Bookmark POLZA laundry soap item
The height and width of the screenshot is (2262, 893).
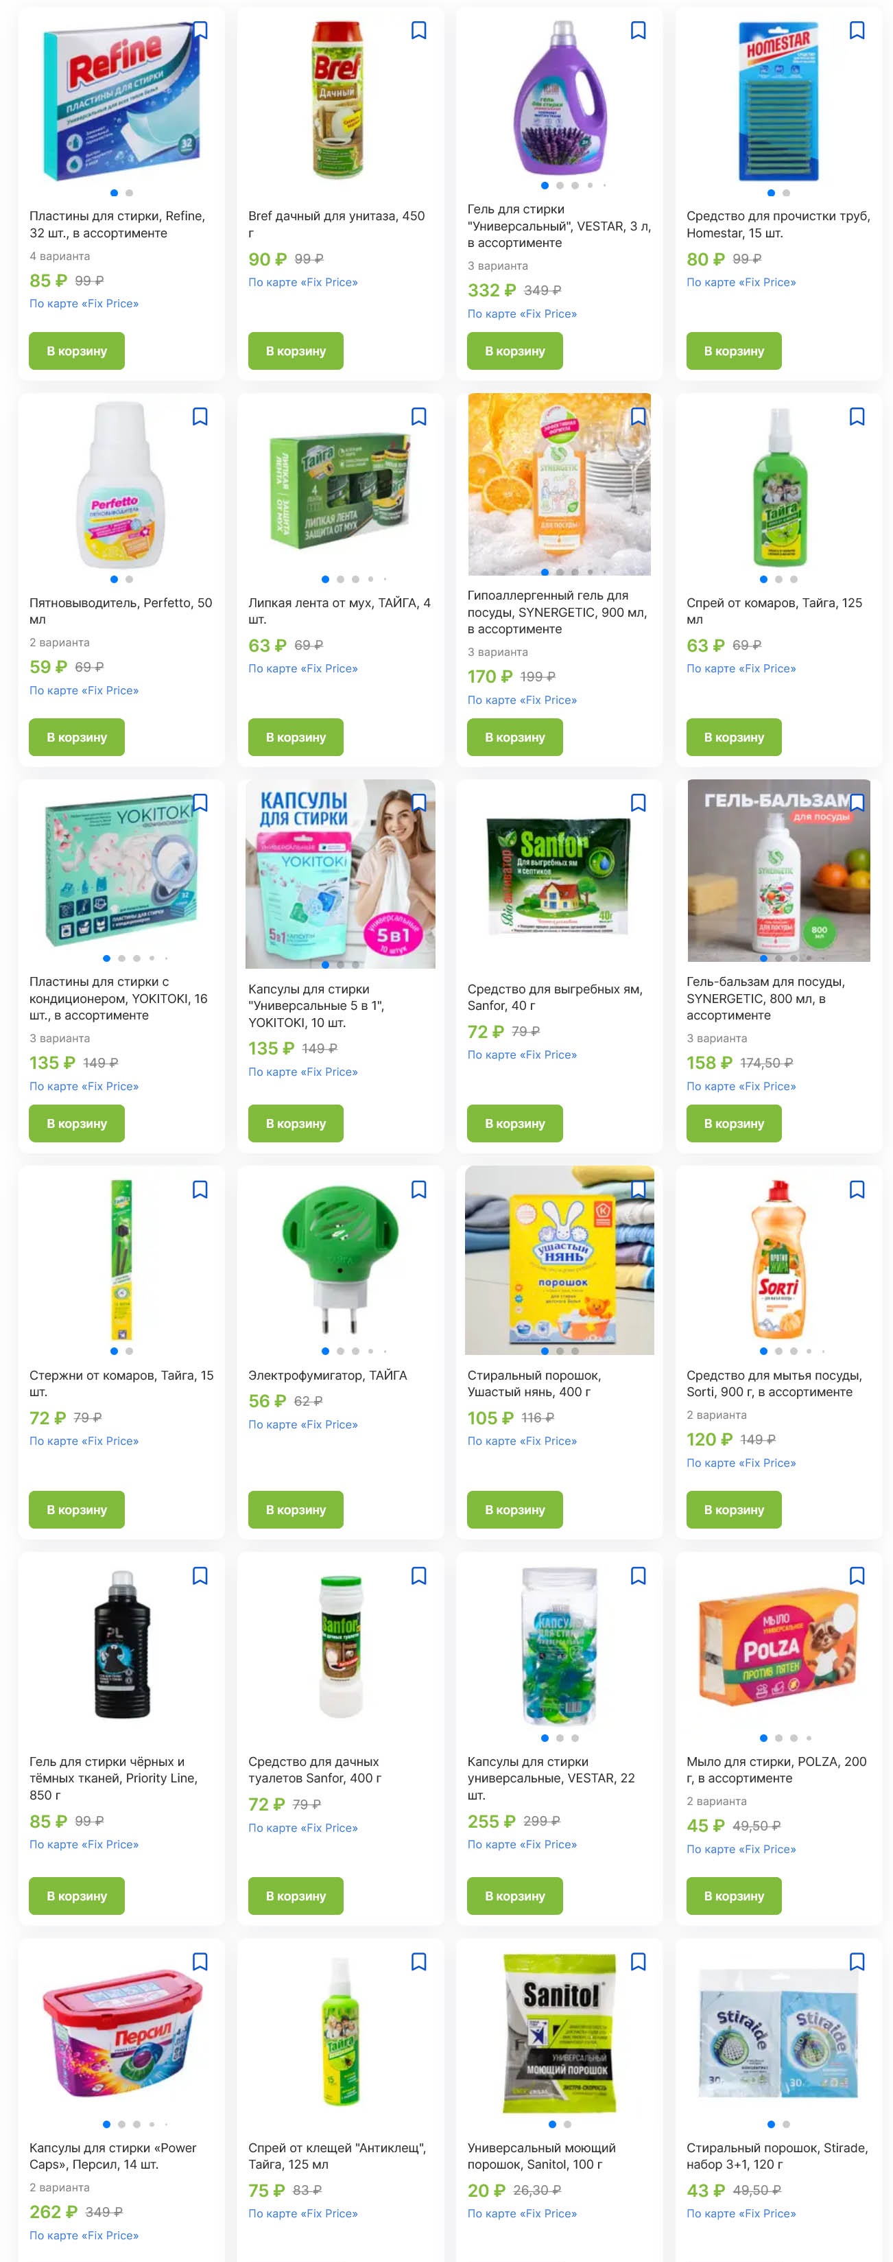coord(857,1575)
